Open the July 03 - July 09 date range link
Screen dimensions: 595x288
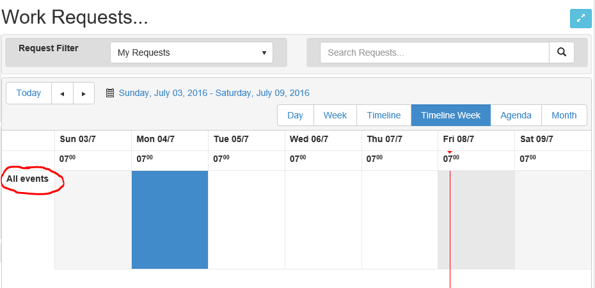214,93
